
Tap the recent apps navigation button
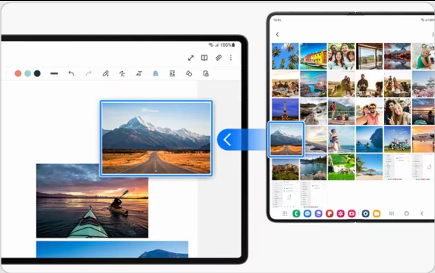[392, 213]
